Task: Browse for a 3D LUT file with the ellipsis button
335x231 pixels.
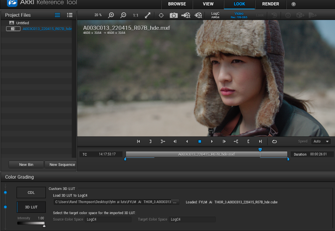Action: tap(175, 202)
